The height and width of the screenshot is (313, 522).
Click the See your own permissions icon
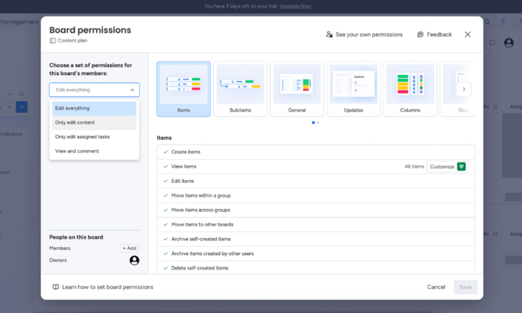pos(330,35)
